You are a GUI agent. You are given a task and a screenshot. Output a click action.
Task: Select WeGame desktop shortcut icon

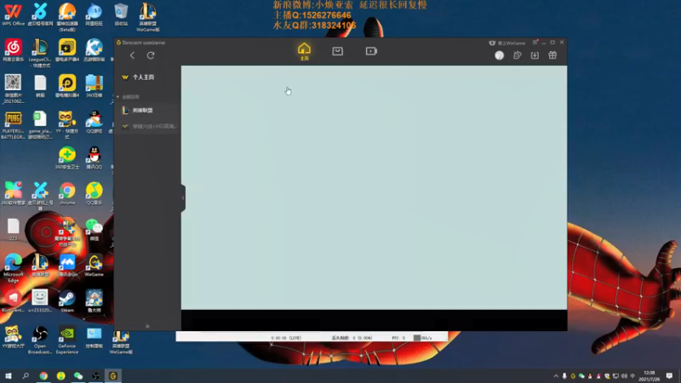pyautogui.click(x=94, y=266)
